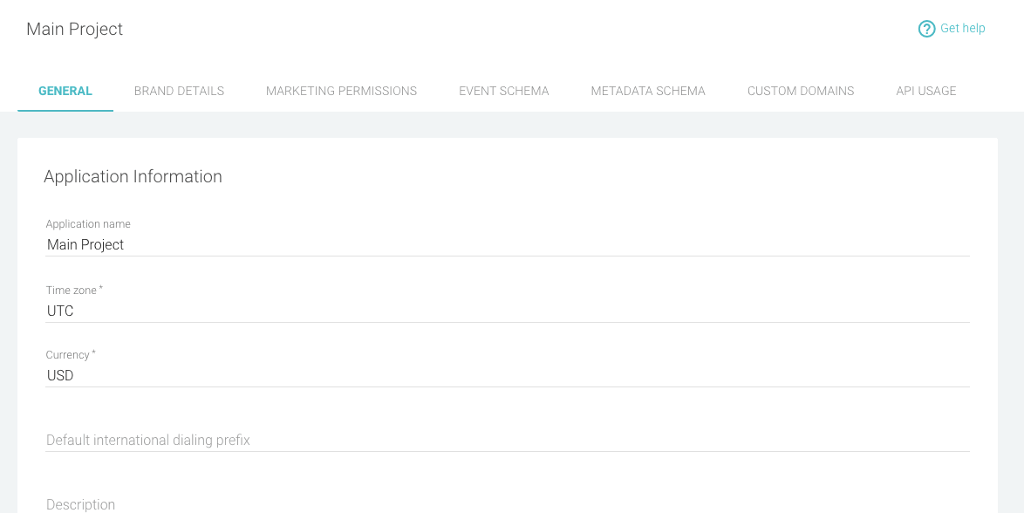Go to the Marketing Permissions tab

click(342, 91)
